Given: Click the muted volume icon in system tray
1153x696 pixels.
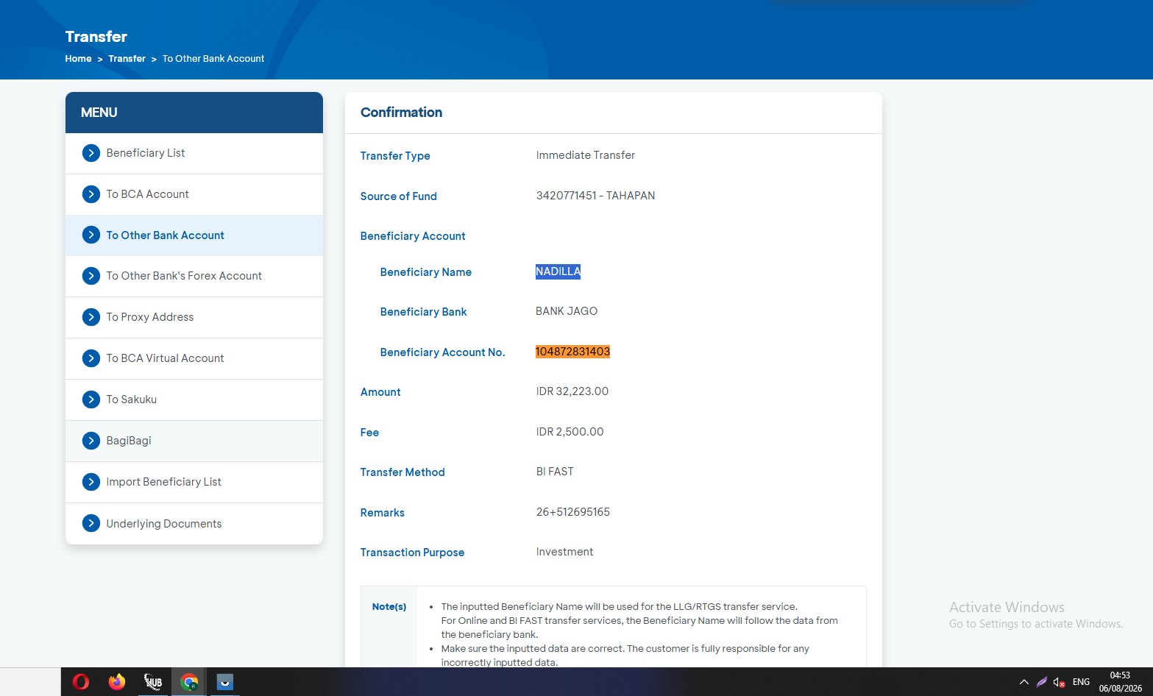Looking at the screenshot, I should 1060,682.
